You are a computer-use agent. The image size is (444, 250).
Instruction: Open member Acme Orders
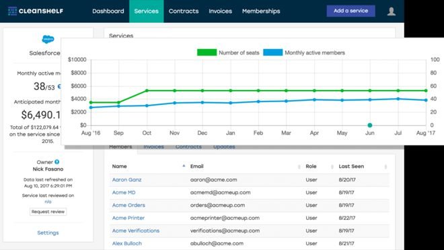(x=128, y=206)
